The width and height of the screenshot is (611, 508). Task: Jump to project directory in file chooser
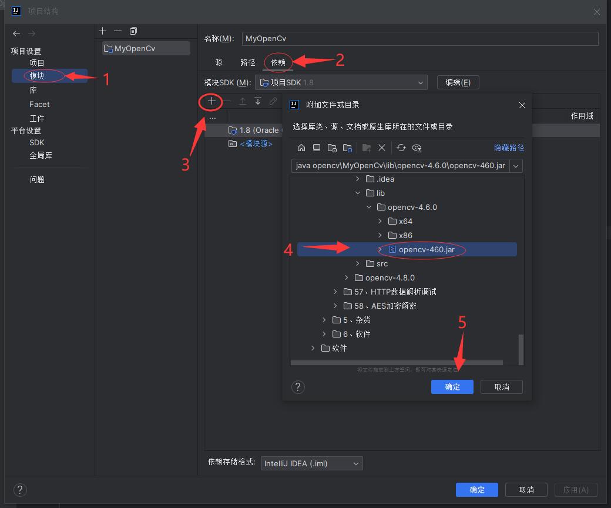332,148
